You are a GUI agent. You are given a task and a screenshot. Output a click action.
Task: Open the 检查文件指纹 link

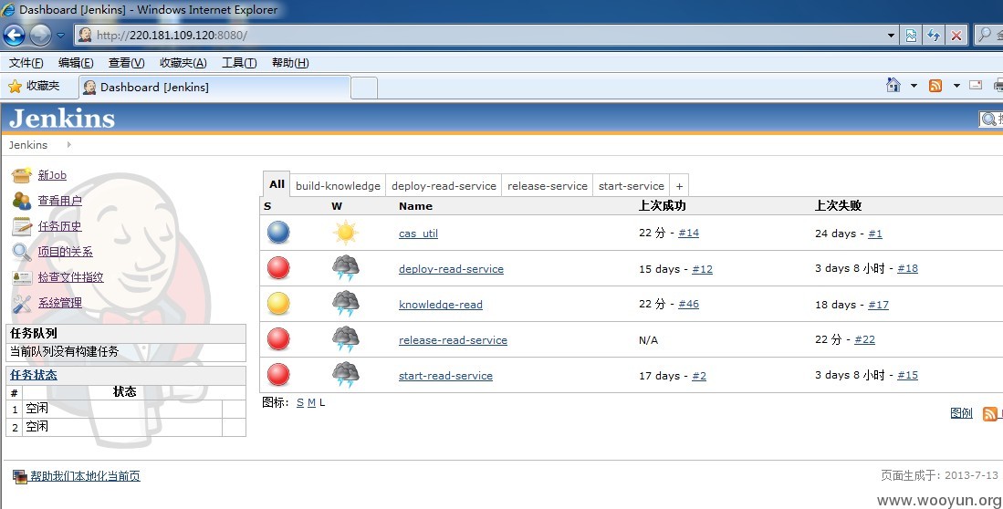click(x=70, y=277)
